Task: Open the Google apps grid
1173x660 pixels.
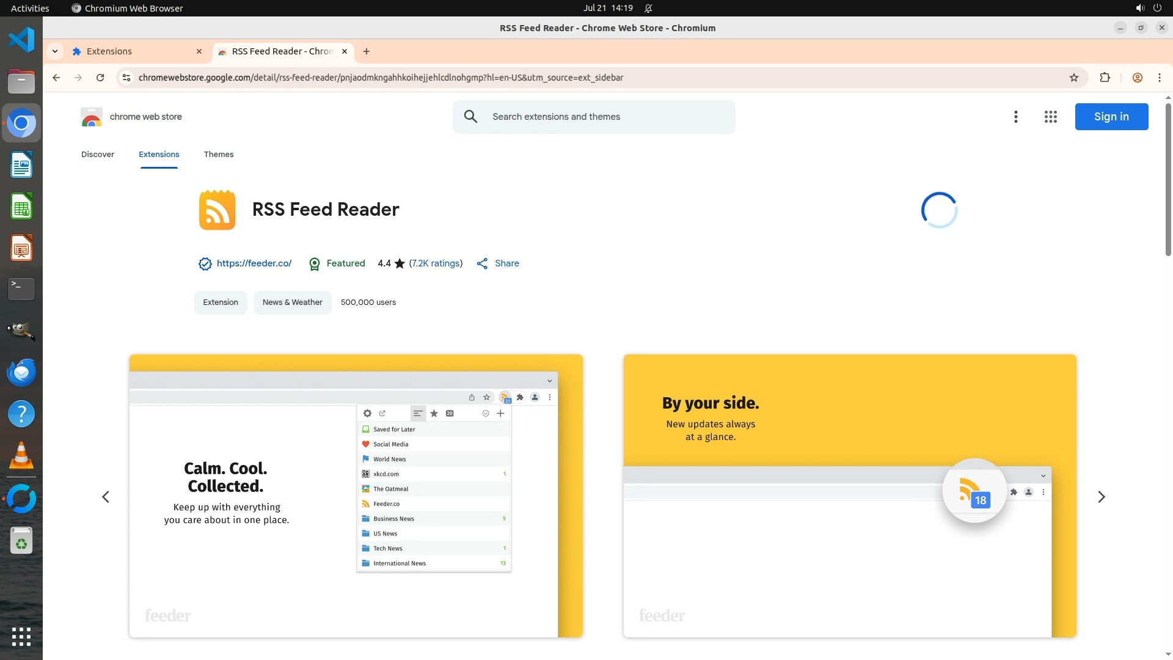Action: tap(1050, 117)
